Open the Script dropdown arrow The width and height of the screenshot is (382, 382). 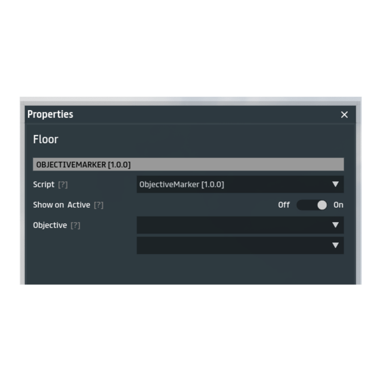pyautogui.click(x=336, y=184)
